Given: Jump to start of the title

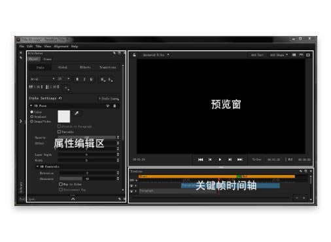Looking at the screenshot, I should click(x=201, y=160).
